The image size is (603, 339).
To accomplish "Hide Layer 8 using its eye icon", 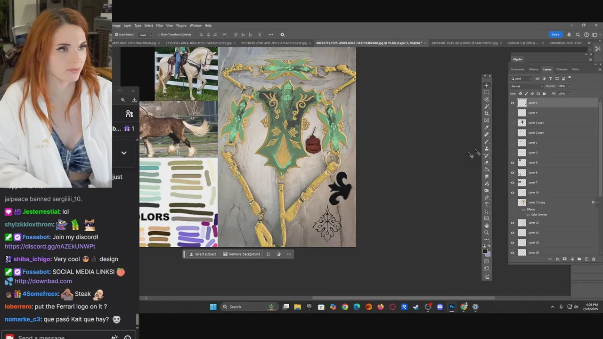I will coord(513,162).
